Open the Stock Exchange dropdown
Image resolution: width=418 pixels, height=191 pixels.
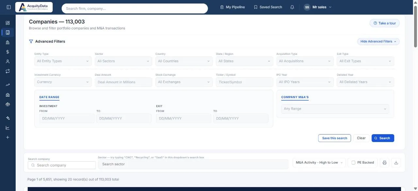click(x=184, y=82)
